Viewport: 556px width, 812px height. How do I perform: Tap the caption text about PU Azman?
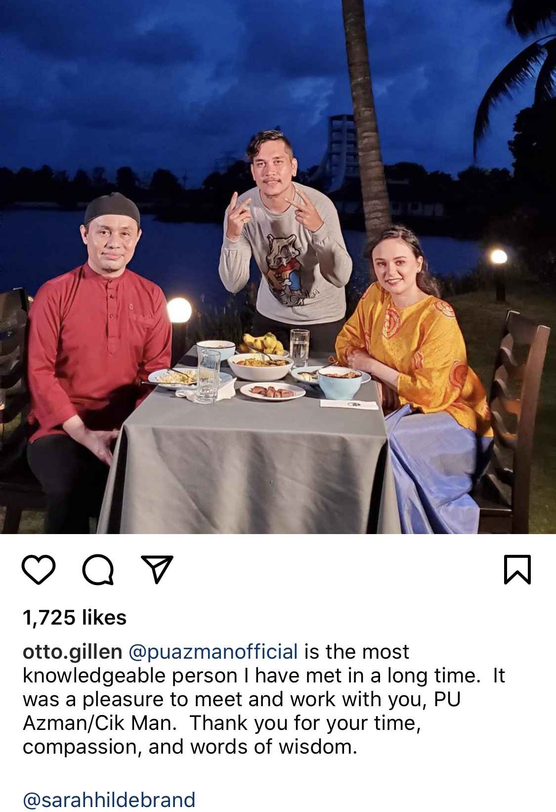pos(264,699)
